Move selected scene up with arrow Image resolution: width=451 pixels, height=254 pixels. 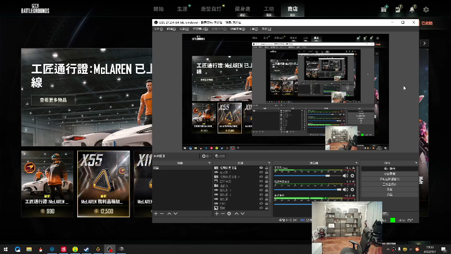point(169,214)
